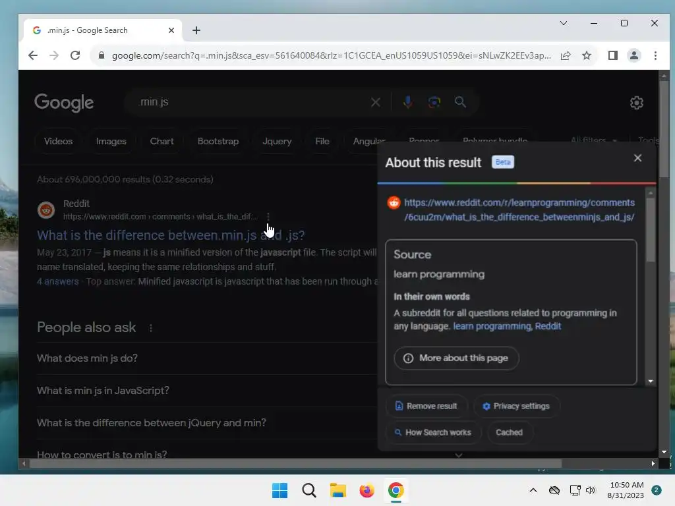Open three-dot menu next to Reddit result
675x506 pixels.
(x=268, y=216)
